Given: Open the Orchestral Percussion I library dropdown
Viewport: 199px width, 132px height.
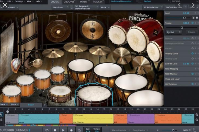Looking at the screenshot, I should pos(124,1).
